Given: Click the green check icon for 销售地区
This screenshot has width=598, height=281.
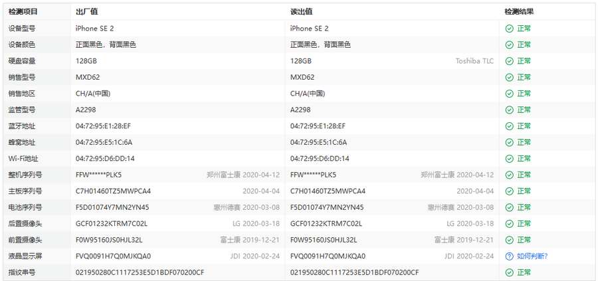Looking at the screenshot, I should click(x=509, y=94).
